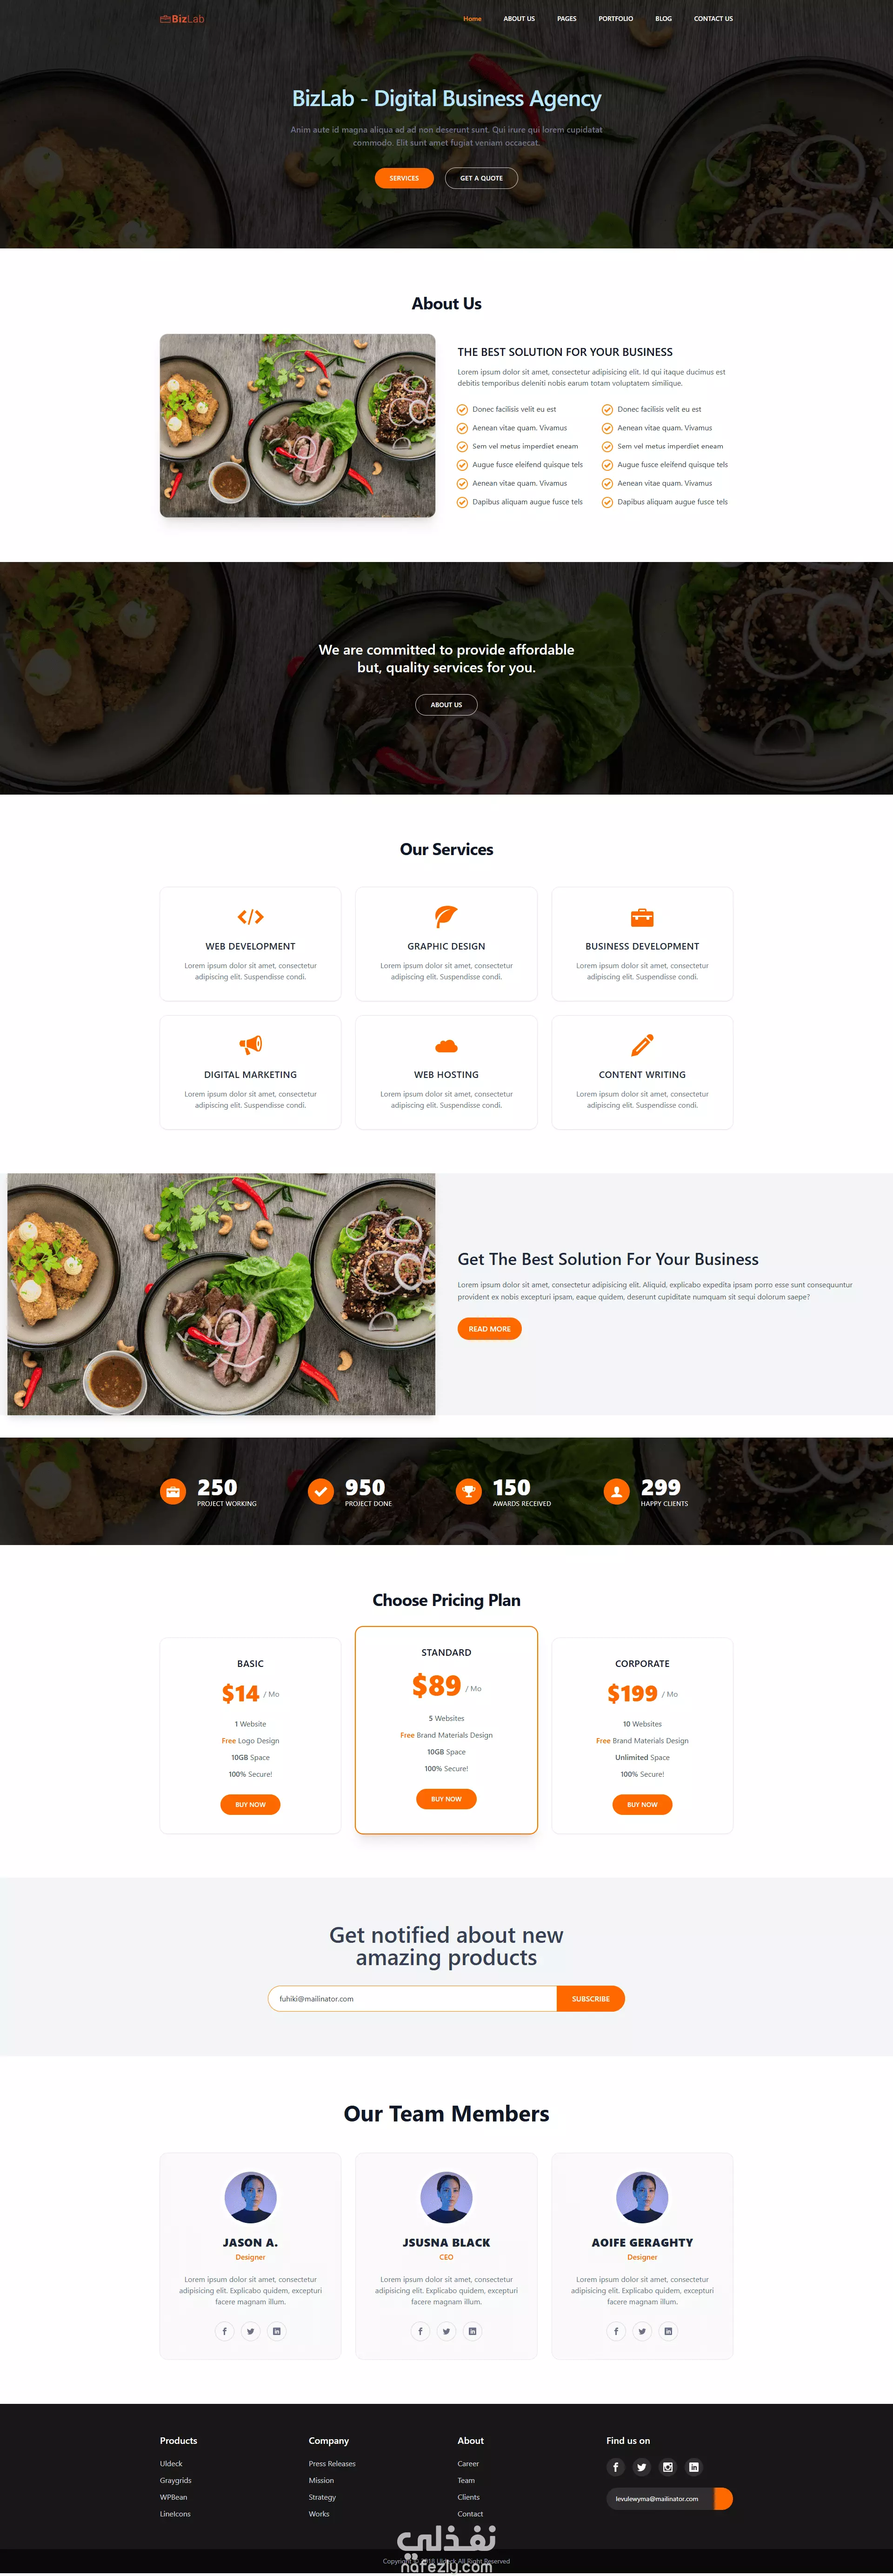Click the Web Development code icon

click(250, 917)
